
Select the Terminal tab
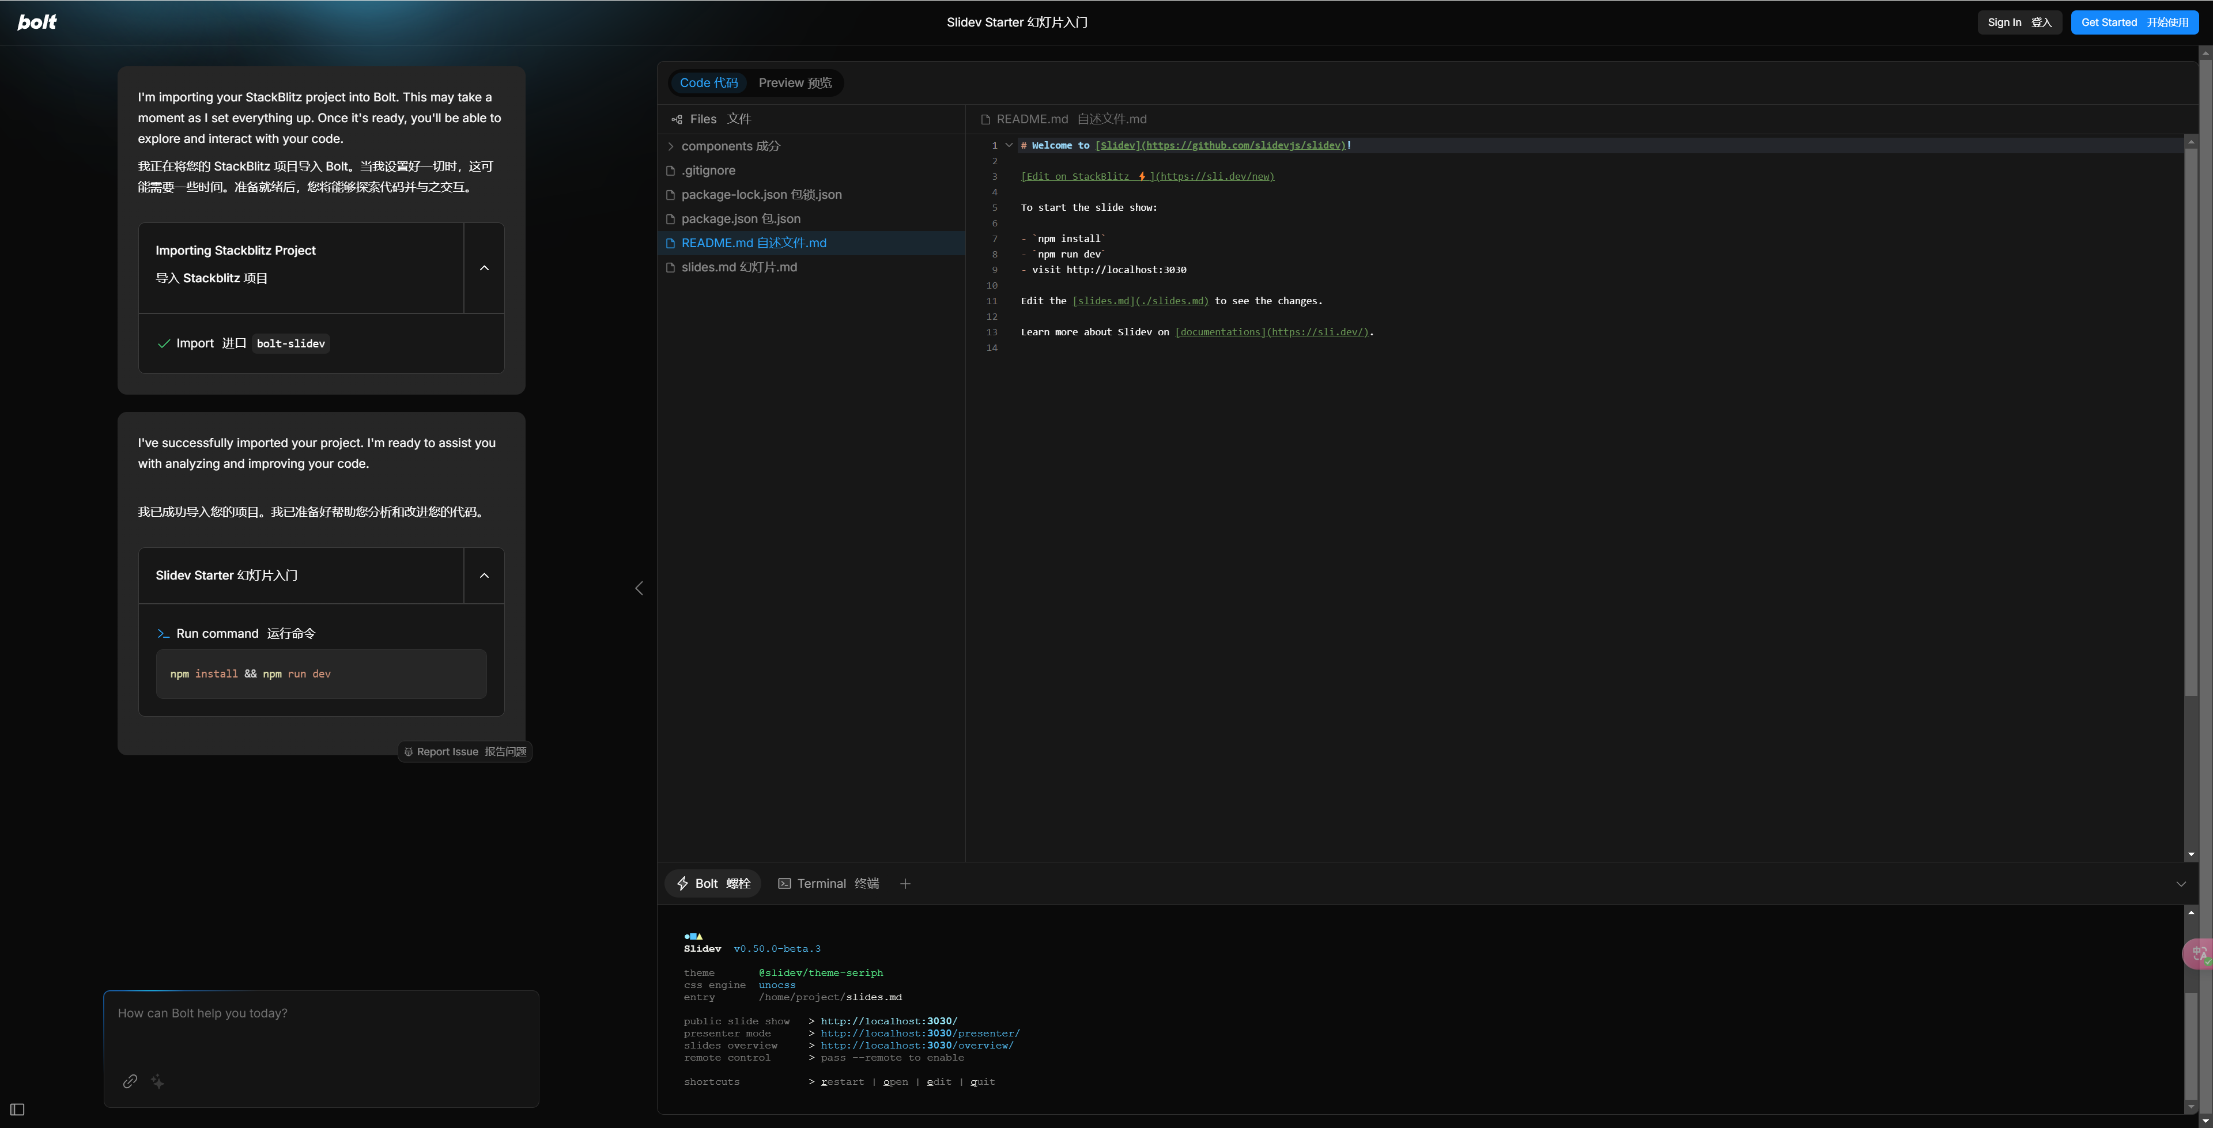(828, 883)
